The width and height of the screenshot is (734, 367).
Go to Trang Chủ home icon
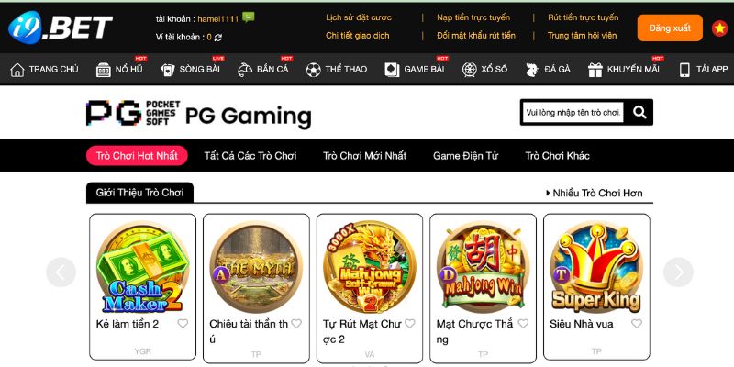click(x=17, y=70)
